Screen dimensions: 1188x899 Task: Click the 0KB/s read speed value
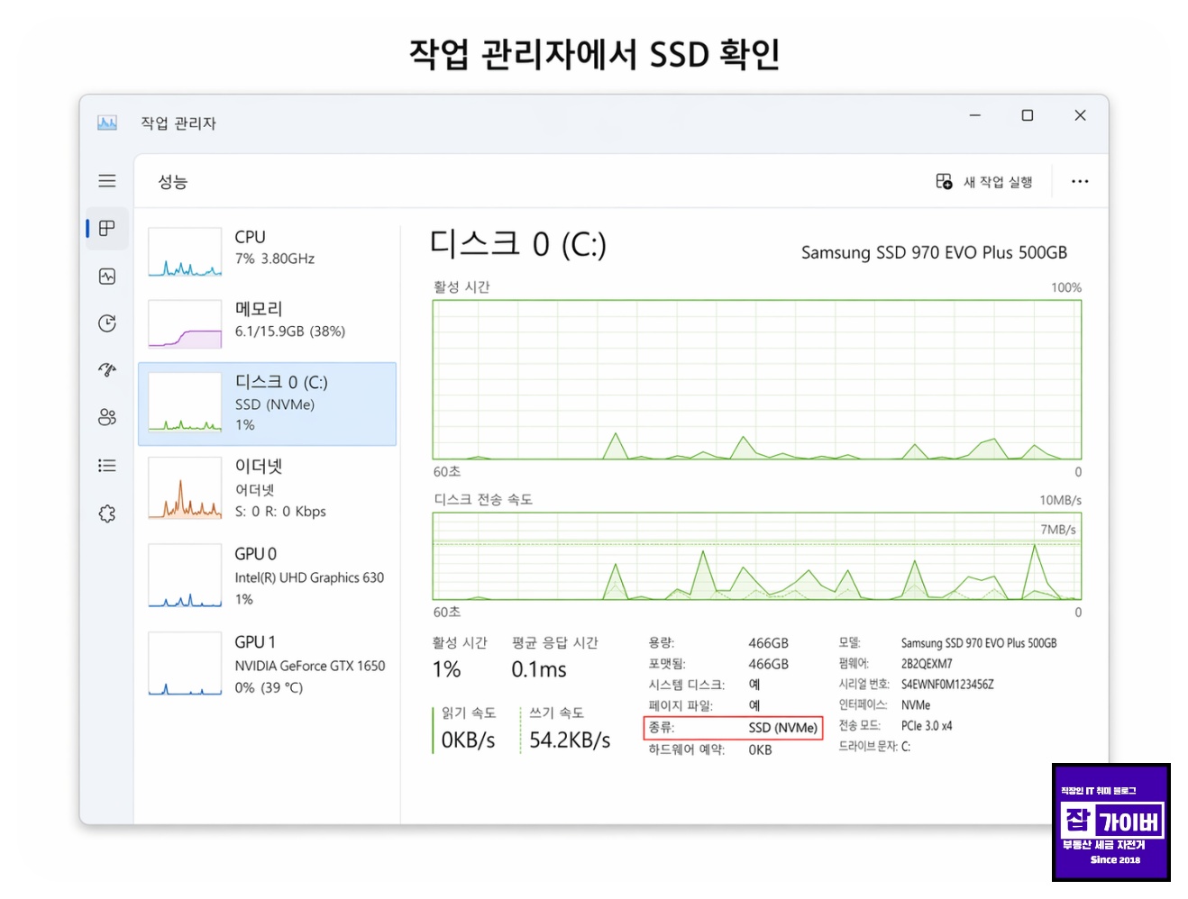[x=468, y=740]
